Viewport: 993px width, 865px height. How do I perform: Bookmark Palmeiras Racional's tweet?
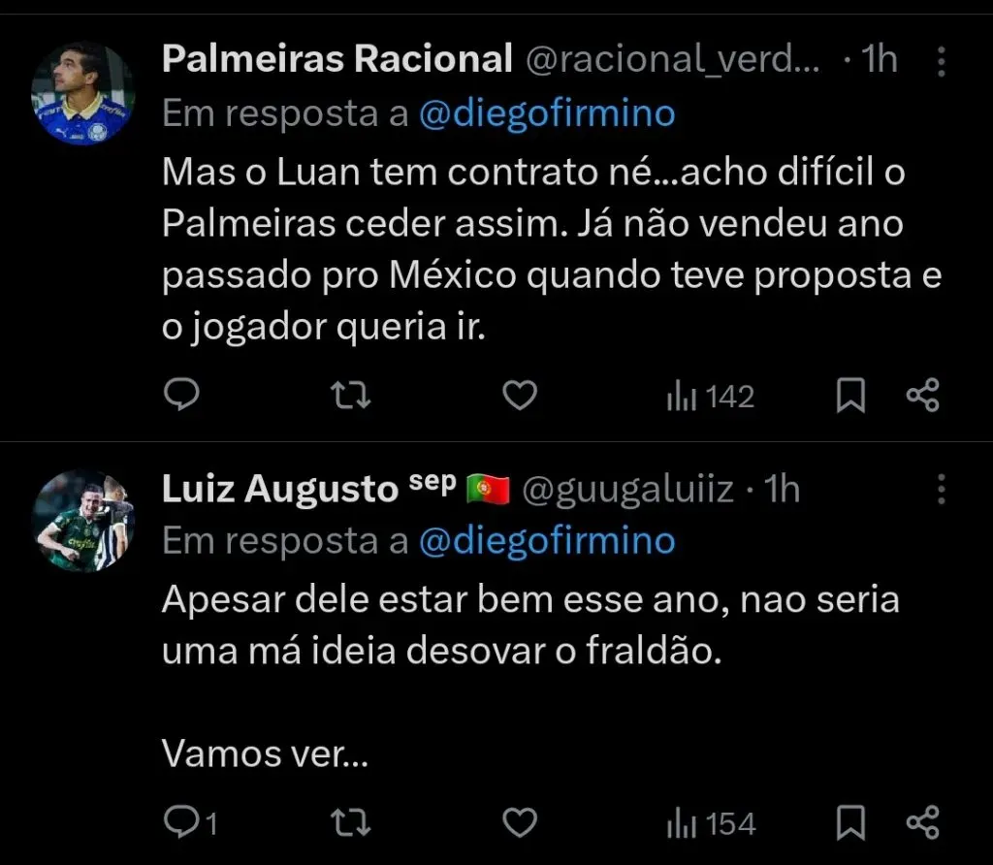coord(850,395)
